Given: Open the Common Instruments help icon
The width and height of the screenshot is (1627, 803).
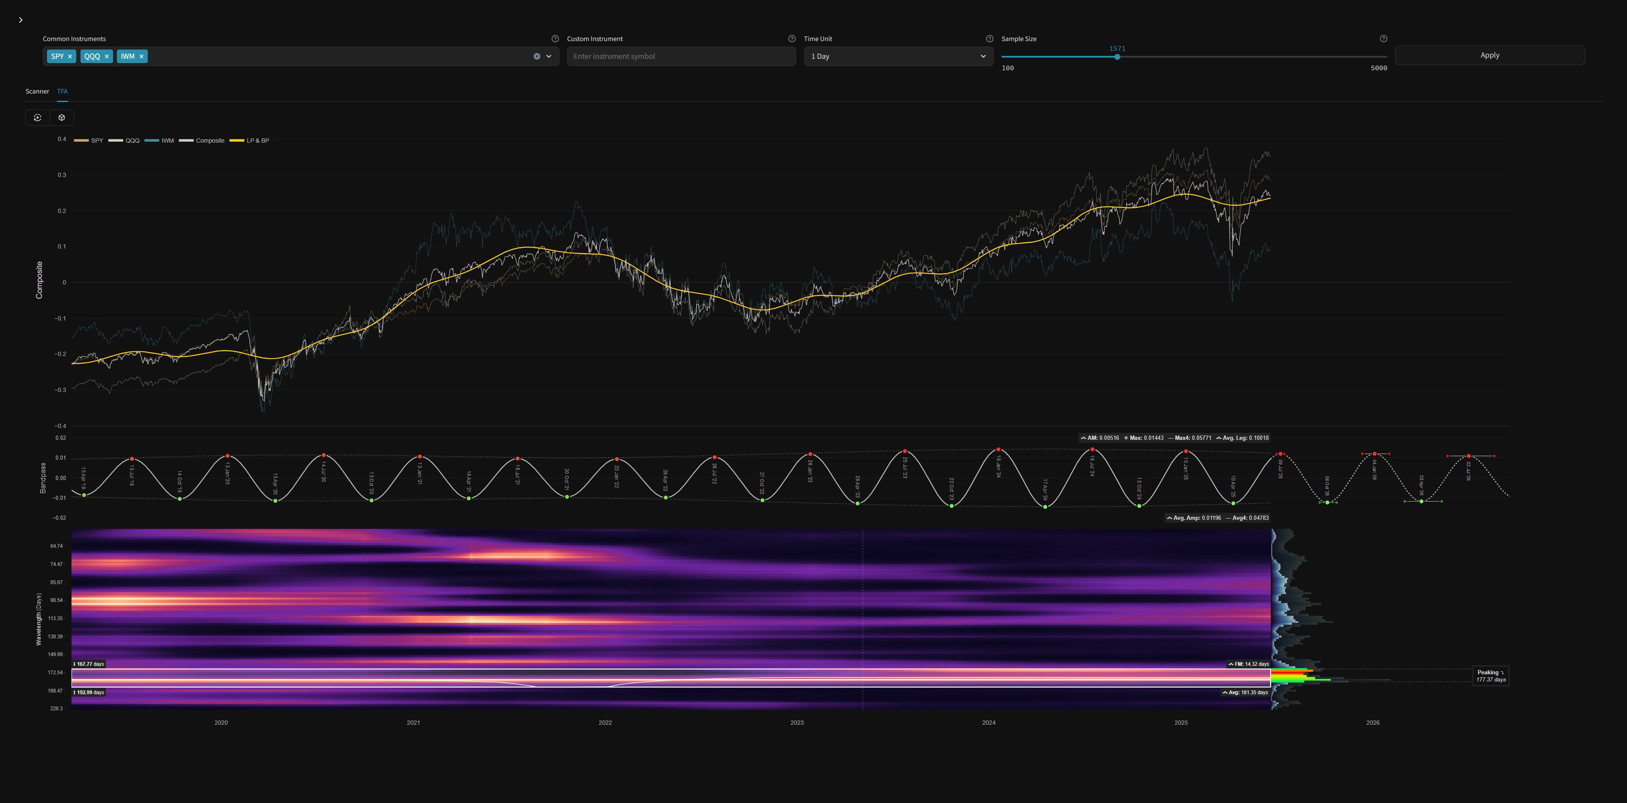Looking at the screenshot, I should tap(555, 39).
